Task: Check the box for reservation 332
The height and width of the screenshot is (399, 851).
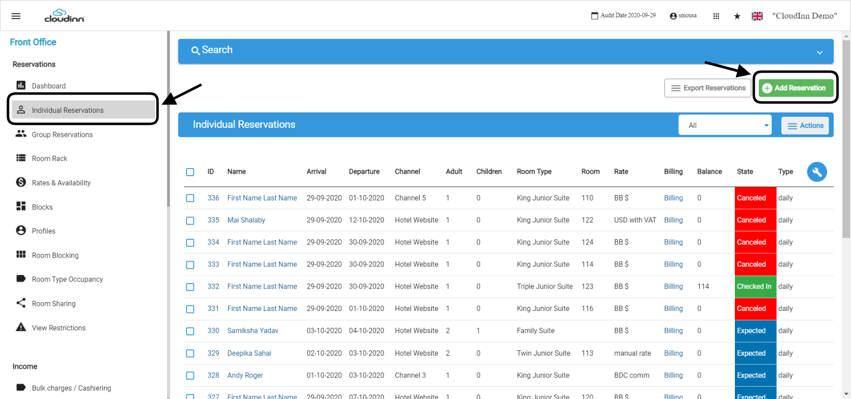Action: (190, 287)
